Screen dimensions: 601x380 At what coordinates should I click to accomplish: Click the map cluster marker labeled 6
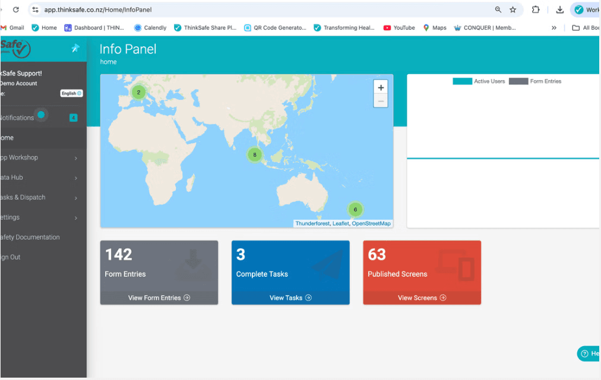pos(355,209)
